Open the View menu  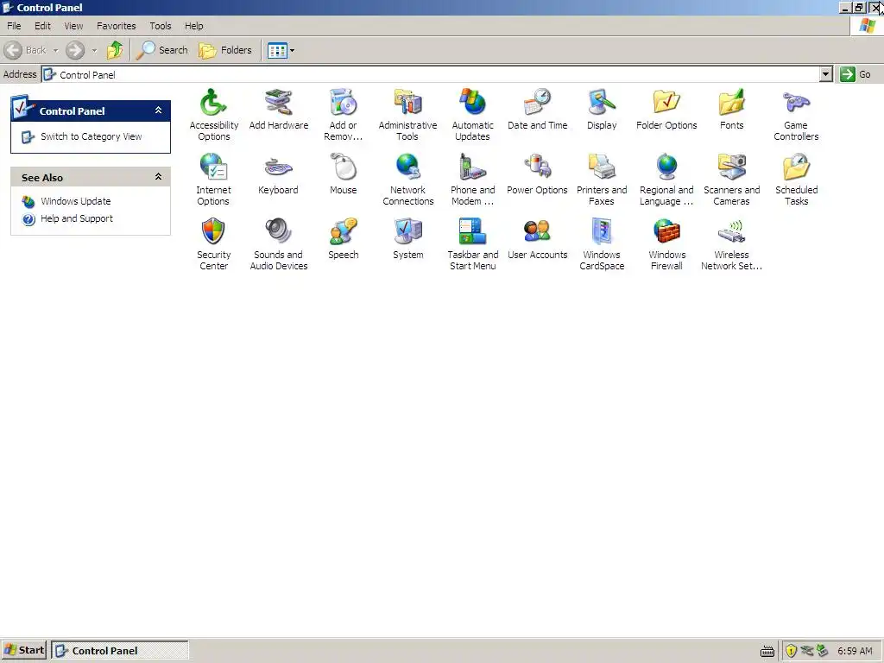pos(73,26)
